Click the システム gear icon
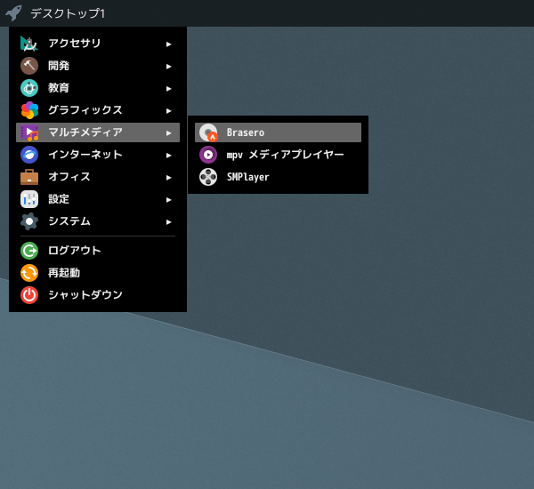The width and height of the screenshot is (534, 489). (29, 221)
